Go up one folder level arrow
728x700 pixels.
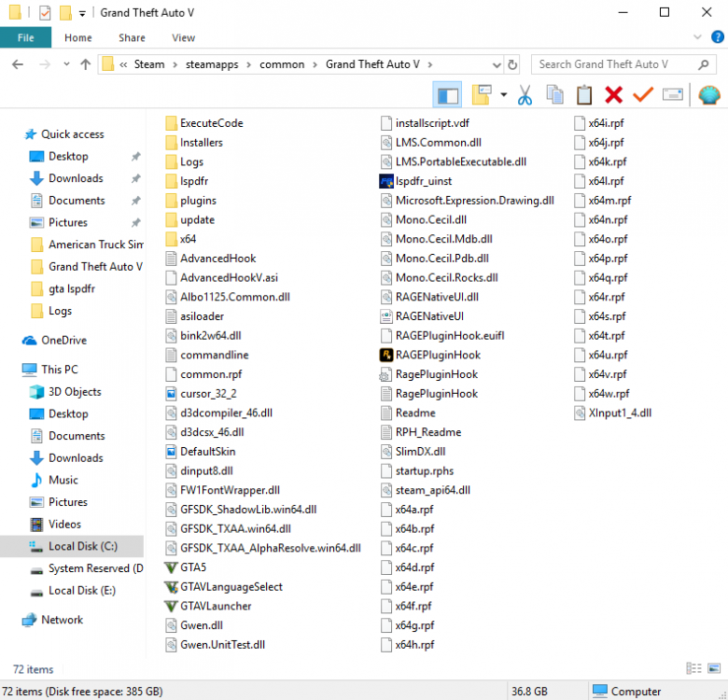[x=86, y=64]
